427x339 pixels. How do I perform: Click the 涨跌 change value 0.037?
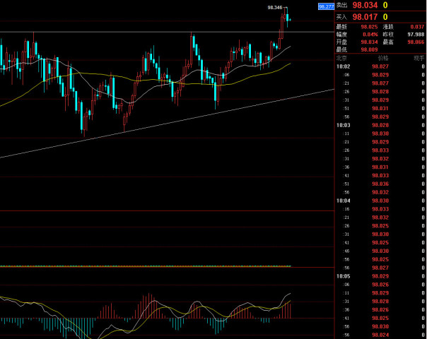(417, 28)
